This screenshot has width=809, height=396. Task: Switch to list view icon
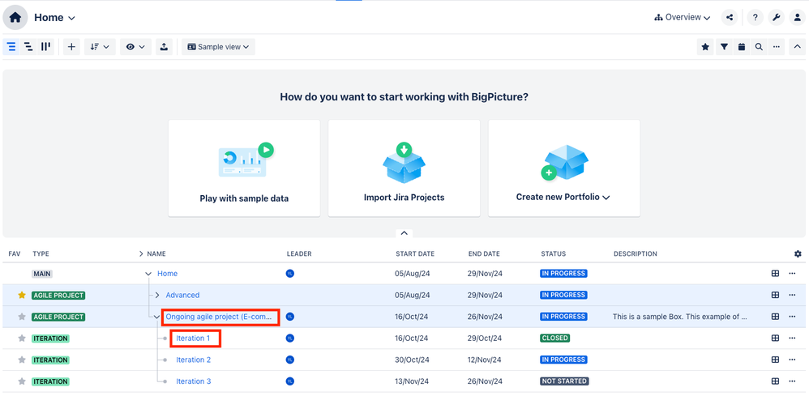11,47
